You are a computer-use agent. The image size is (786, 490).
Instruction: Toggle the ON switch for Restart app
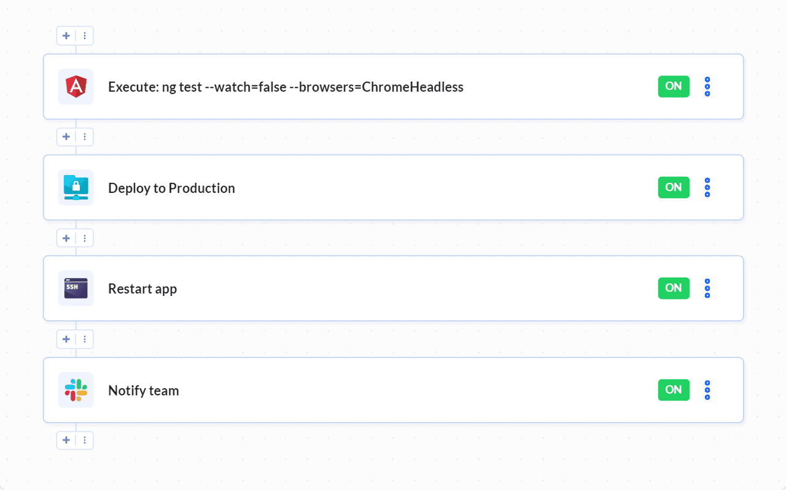[x=674, y=288]
